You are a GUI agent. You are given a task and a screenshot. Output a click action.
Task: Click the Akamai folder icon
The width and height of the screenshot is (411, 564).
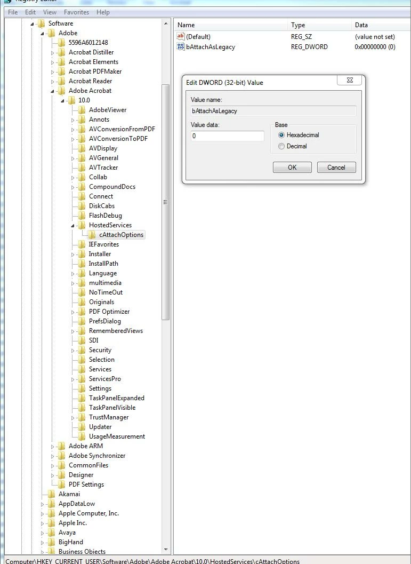tap(52, 494)
